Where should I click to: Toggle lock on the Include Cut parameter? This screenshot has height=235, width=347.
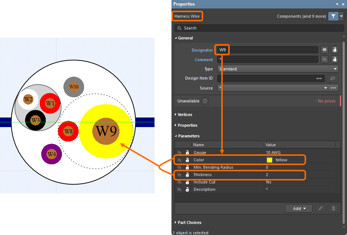pos(187,182)
